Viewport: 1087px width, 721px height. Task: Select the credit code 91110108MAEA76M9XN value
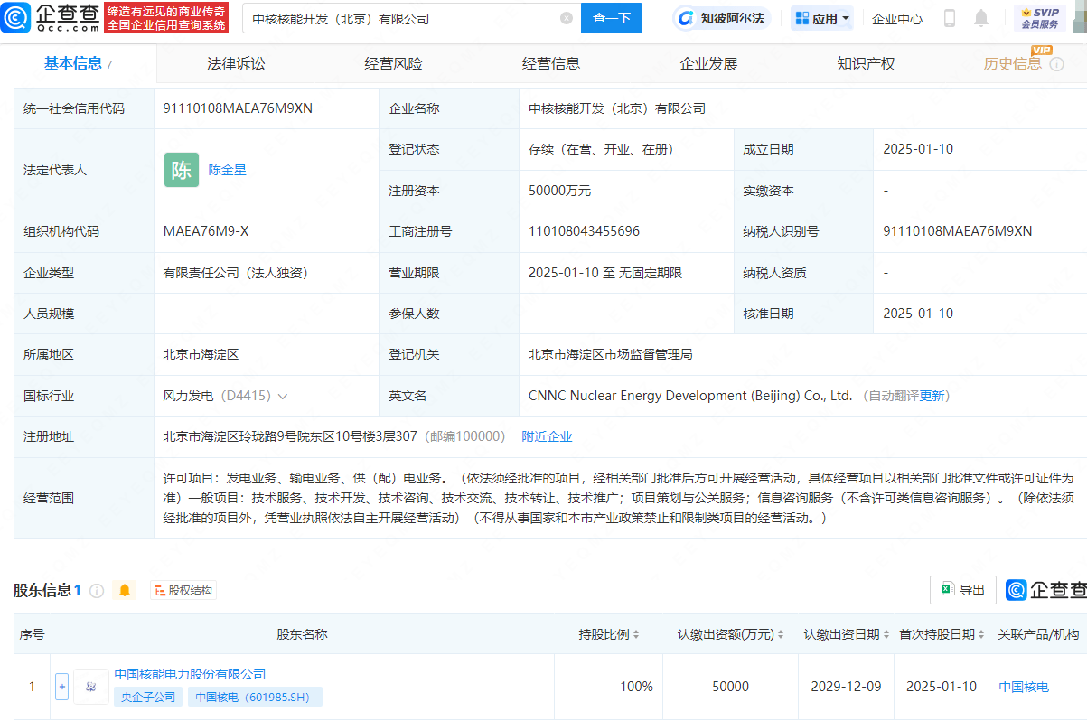tap(238, 108)
